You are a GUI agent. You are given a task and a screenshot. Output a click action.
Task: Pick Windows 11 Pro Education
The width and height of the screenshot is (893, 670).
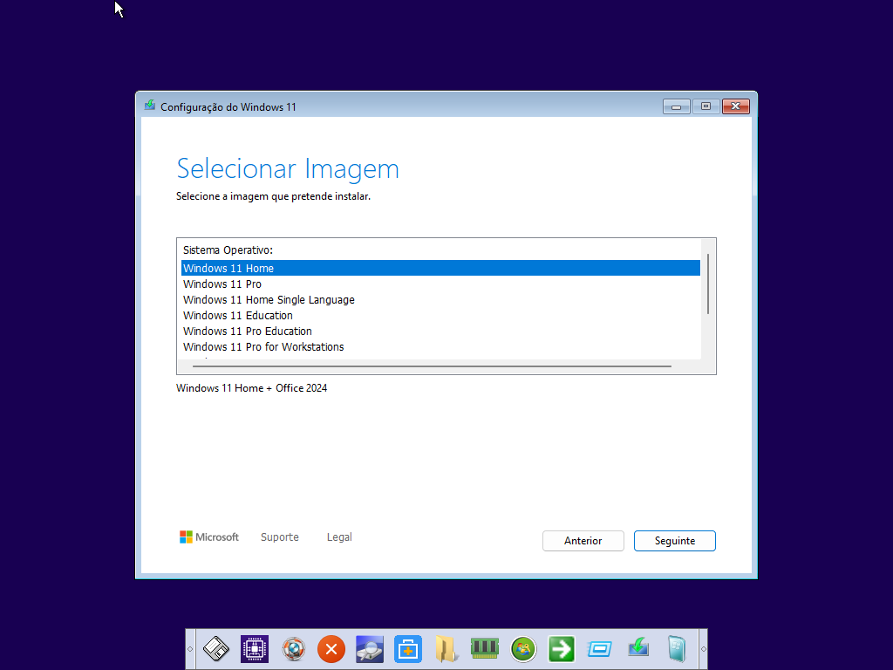pyautogui.click(x=440, y=331)
